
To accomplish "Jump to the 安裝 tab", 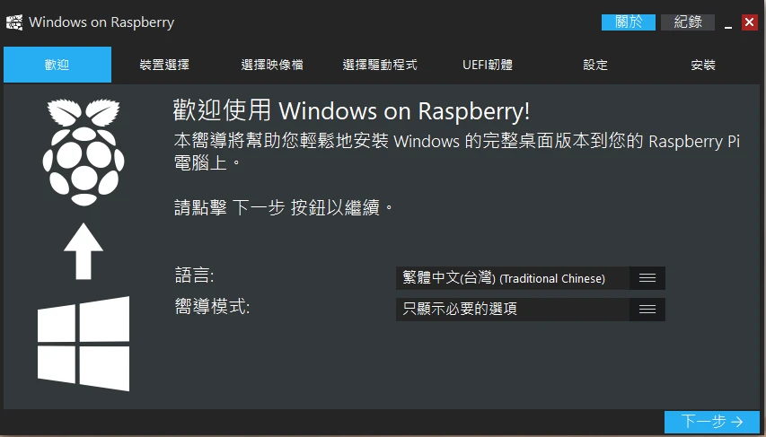I will point(703,65).
